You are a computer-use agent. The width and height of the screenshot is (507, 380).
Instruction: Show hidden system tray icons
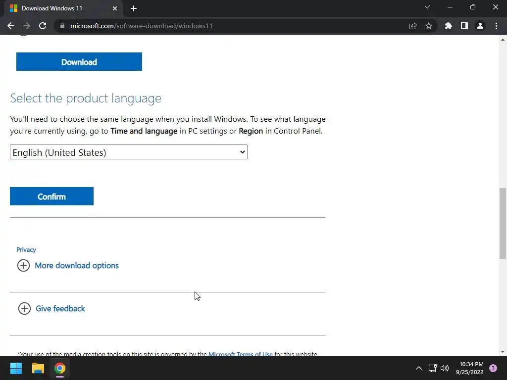[x=419, y=368]
